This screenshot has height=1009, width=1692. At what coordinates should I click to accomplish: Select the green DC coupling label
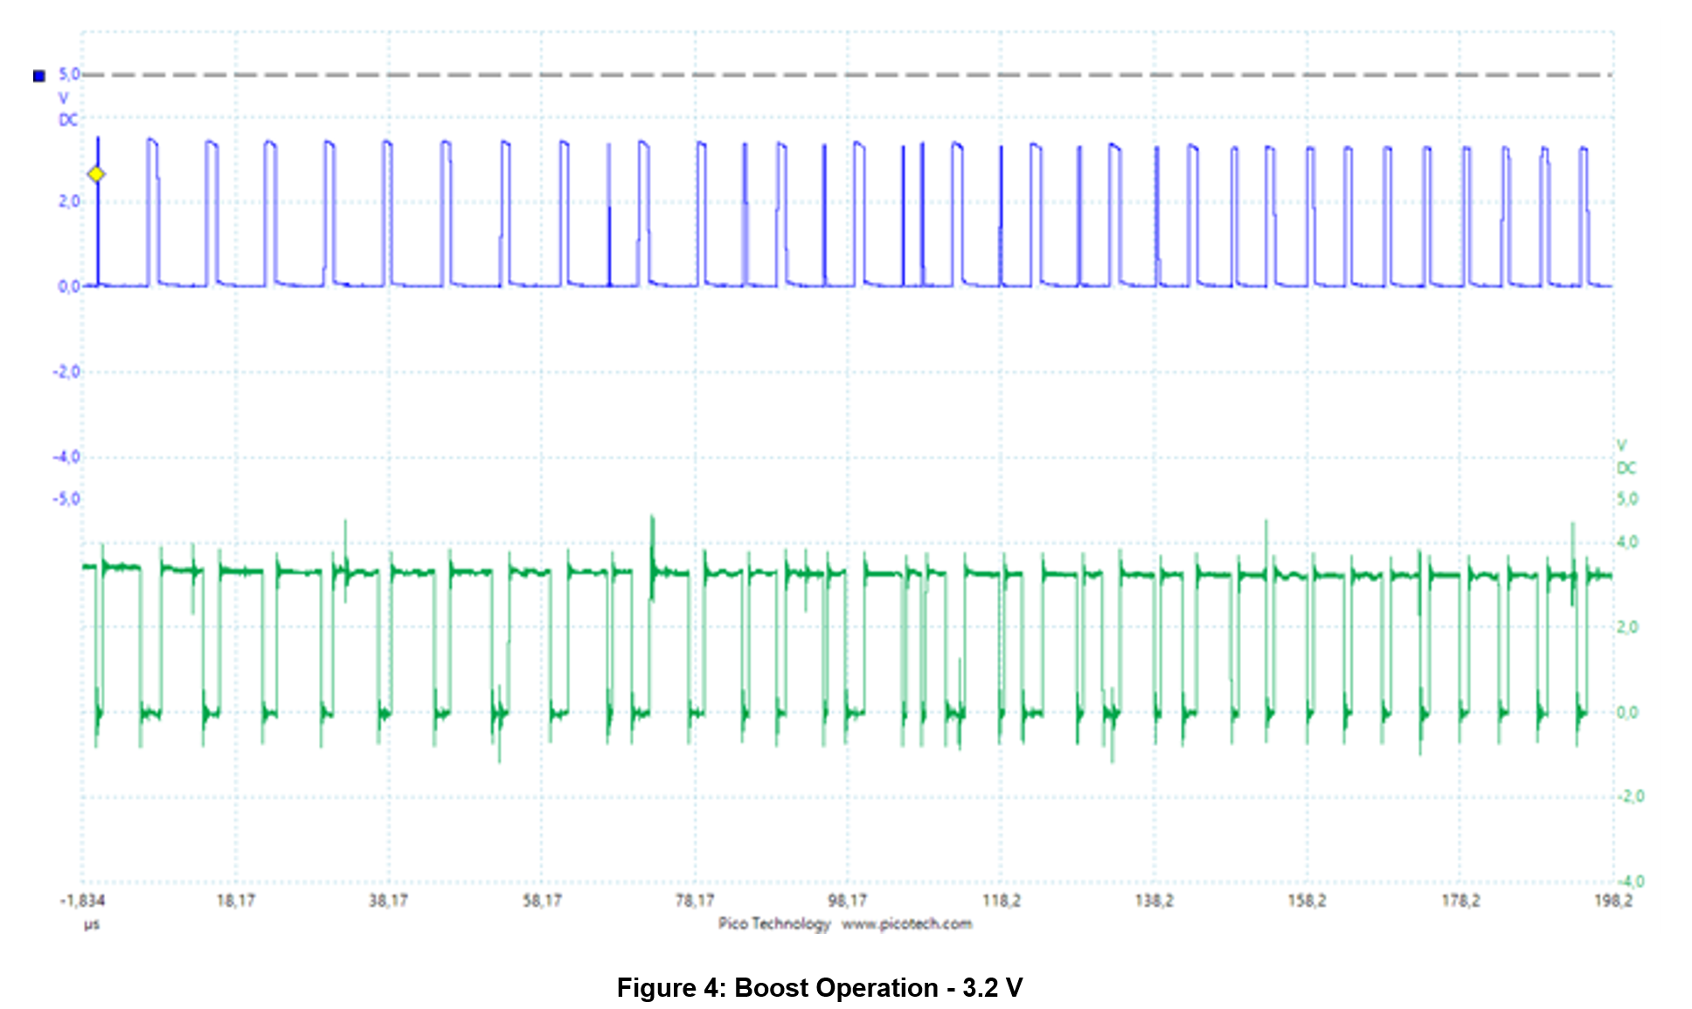coord(1626,468)
